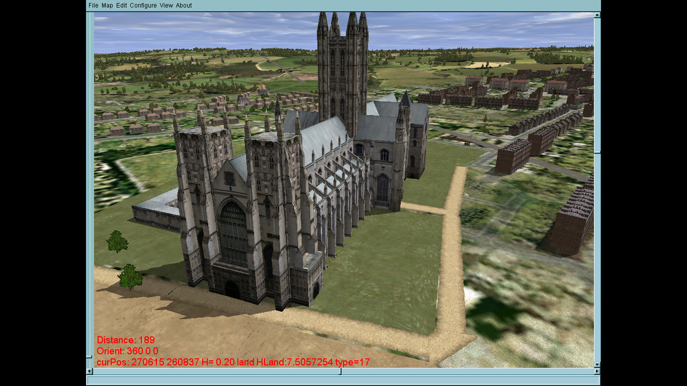Click the vertical scrollbar up arrow
Screen dimensions: 687x386
click(x=597, y=15)
